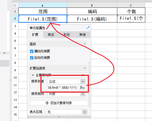The width and height of the screenshot is (152, 121).
Task: Click the select-all grid corner icon
Action: [x=15, y=5]
